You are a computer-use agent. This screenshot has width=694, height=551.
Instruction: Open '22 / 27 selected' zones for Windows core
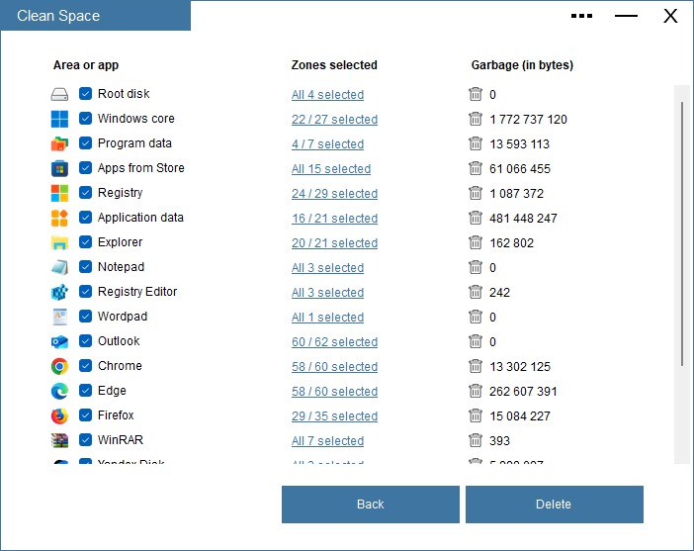point(334,120)
